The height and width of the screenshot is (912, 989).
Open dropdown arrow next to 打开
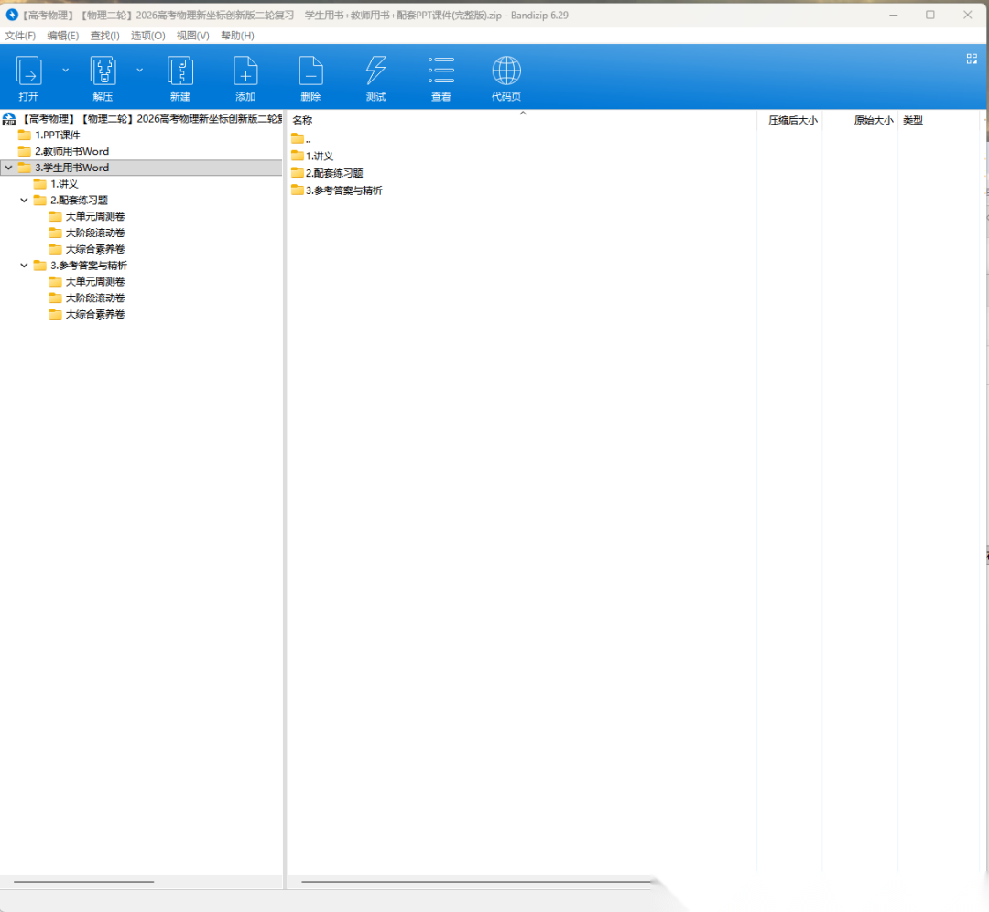65,70
